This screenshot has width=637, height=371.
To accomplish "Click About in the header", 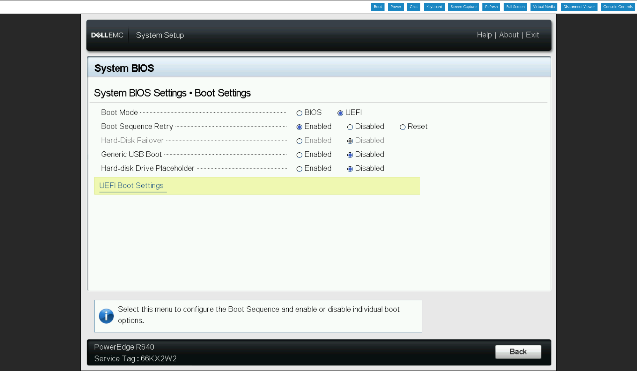I will [x=509, y=35].
